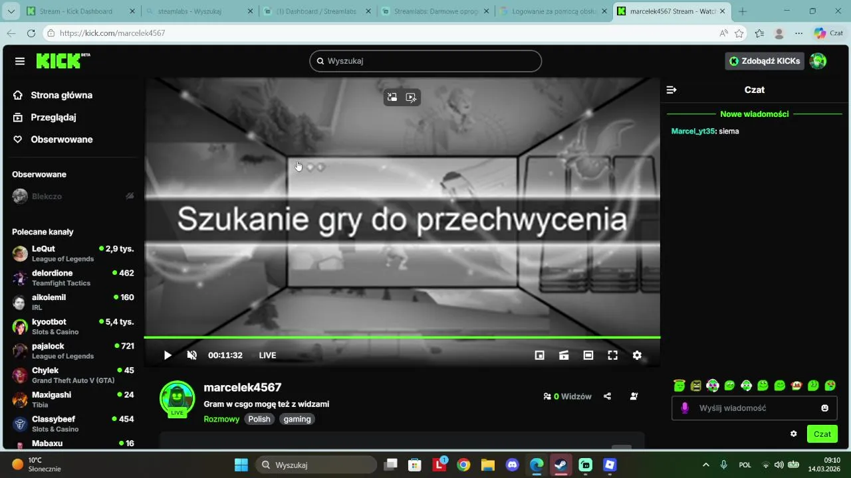
Task: Click the Marcel_yt35 chat username
Action: 693,131
